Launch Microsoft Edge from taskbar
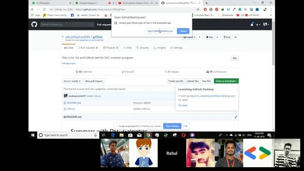This screenshot has width=304, height=171. (x=113, y=135)
